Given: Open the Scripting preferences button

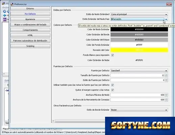Looking at the screenshot, I should [x=30, y=46].
